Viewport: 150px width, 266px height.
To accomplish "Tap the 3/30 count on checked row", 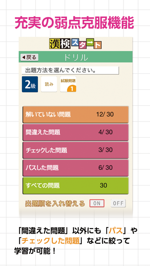I will [x=106, y=150].
